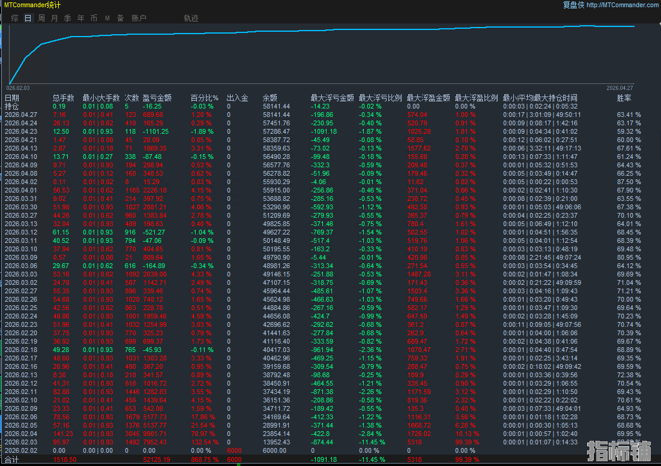Select the 2026.02.03 date row
The width and height of the screenshot is (661, 466).
(21, 442)
